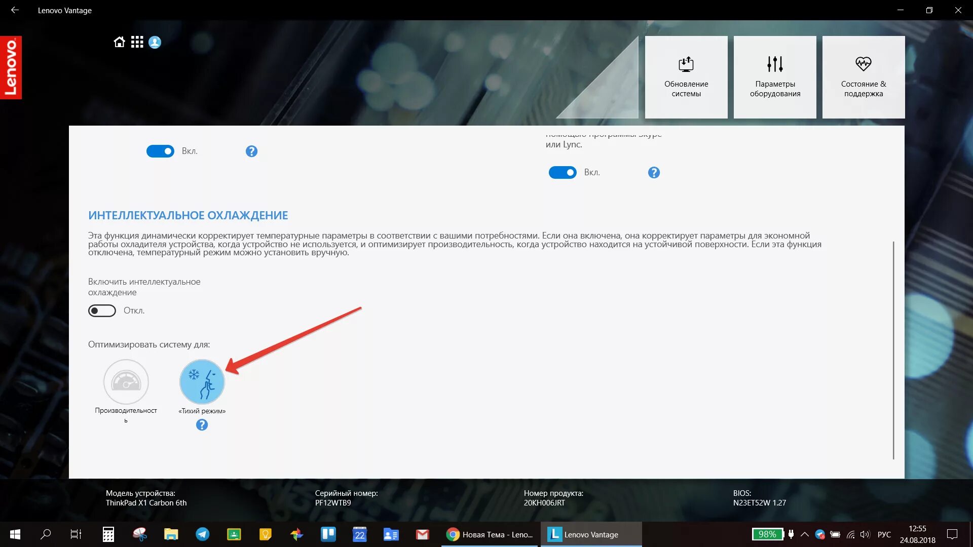
Task: Switch input language РУС
Action: pos(884,534)
